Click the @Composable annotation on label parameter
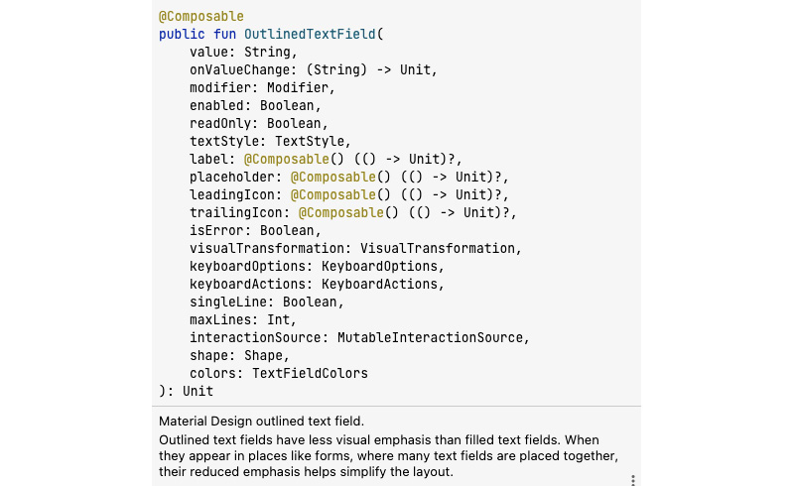 click(x=287, y=159)
